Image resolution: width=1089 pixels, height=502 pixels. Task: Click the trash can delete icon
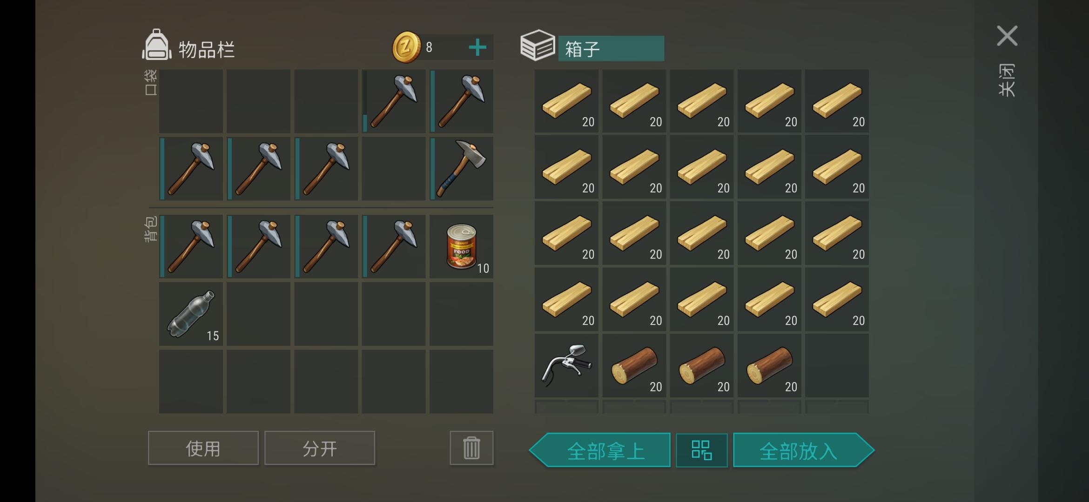point(471,448)
